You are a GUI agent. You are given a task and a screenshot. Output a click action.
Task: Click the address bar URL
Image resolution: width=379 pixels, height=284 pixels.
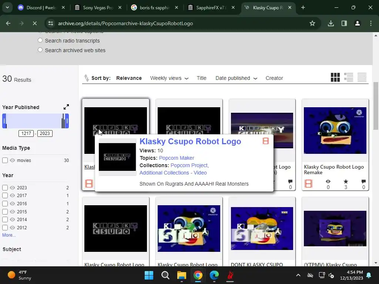(x=125, y=23)
